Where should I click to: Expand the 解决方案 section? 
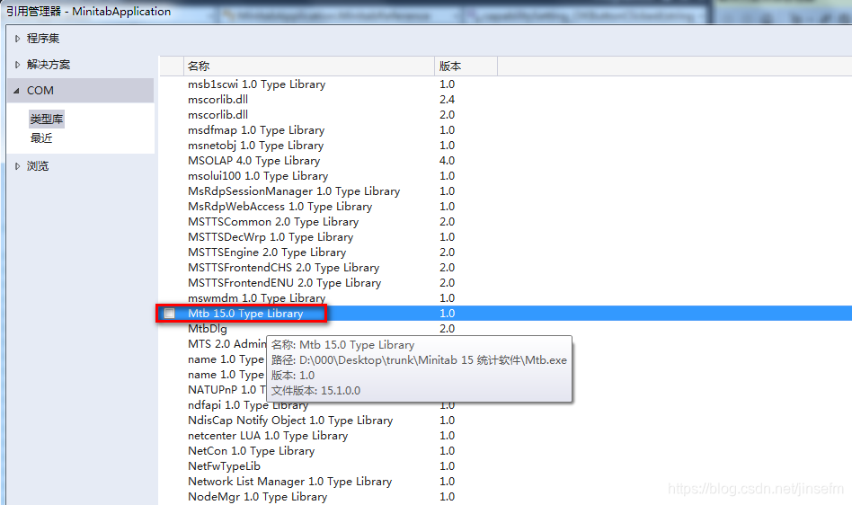pos(17,65)
